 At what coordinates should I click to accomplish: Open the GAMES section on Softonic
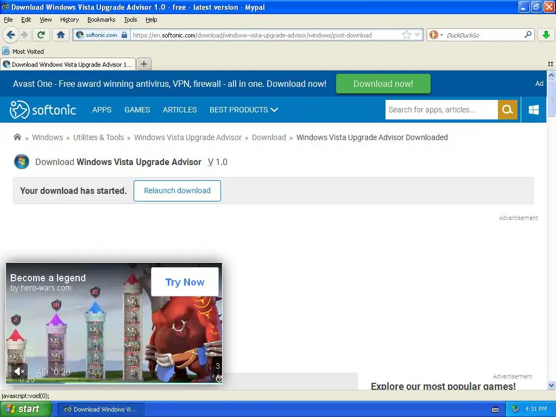coord(137,110)
